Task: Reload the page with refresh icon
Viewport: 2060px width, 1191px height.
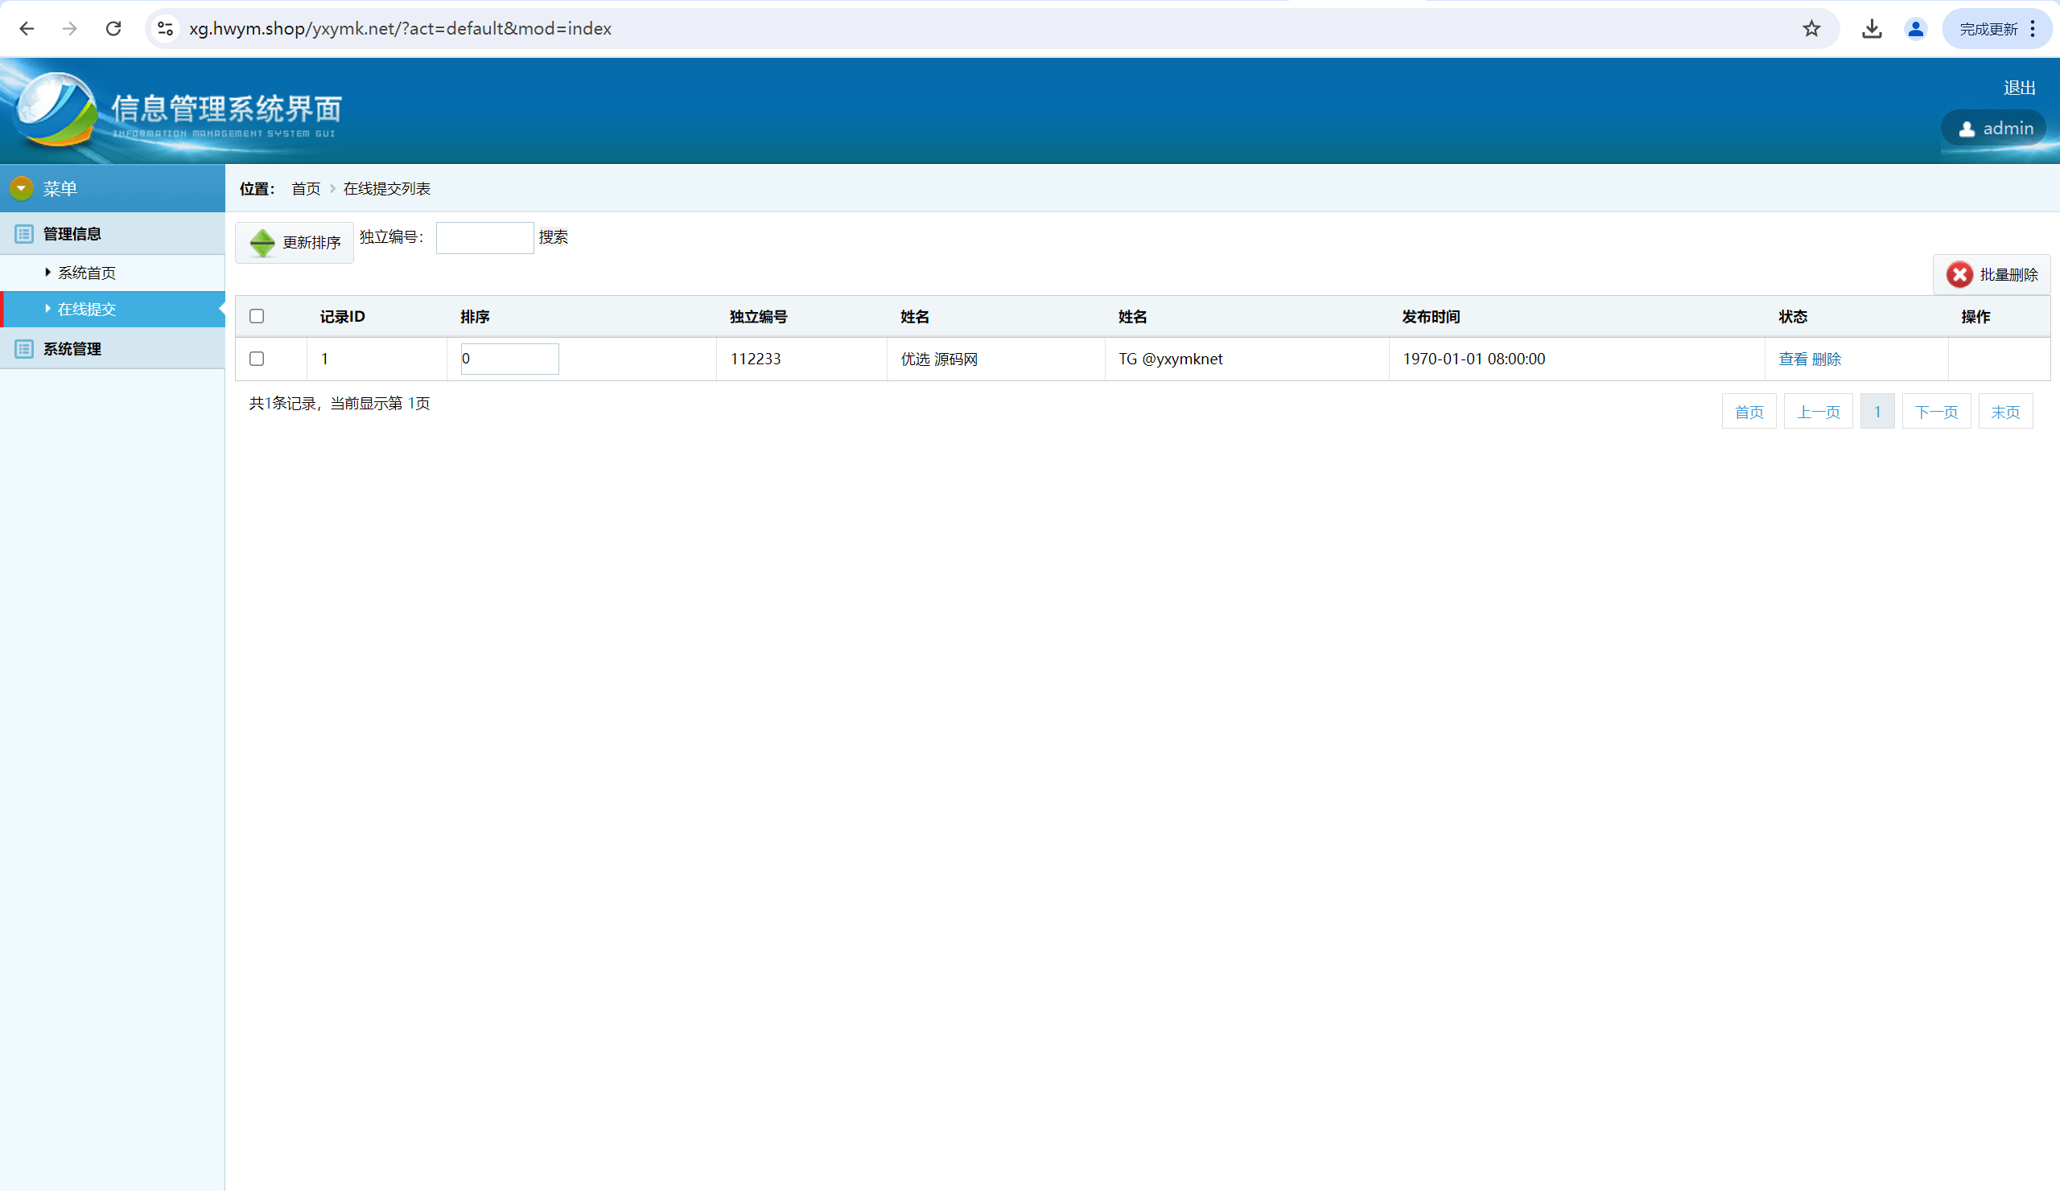Action: click(x=113, y=29)
